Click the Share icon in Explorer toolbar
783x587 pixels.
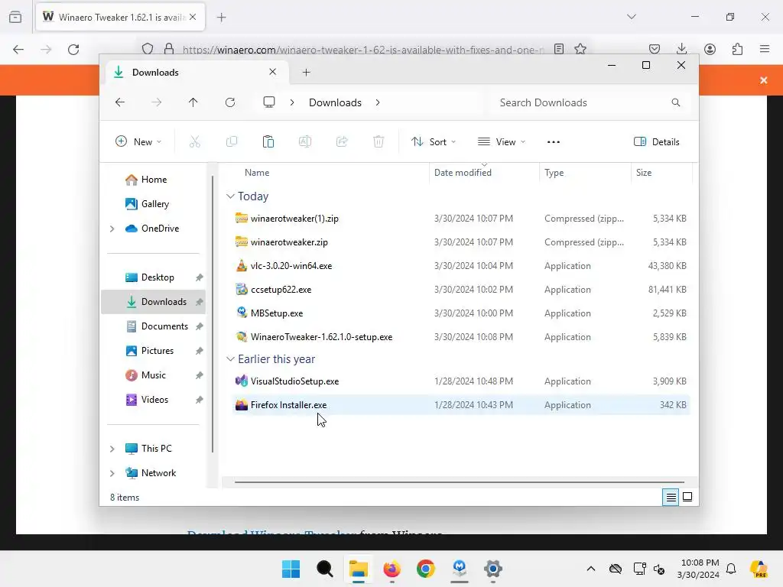point(342,141)
